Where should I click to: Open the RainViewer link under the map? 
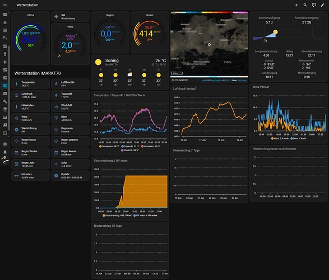click(242, 80)
